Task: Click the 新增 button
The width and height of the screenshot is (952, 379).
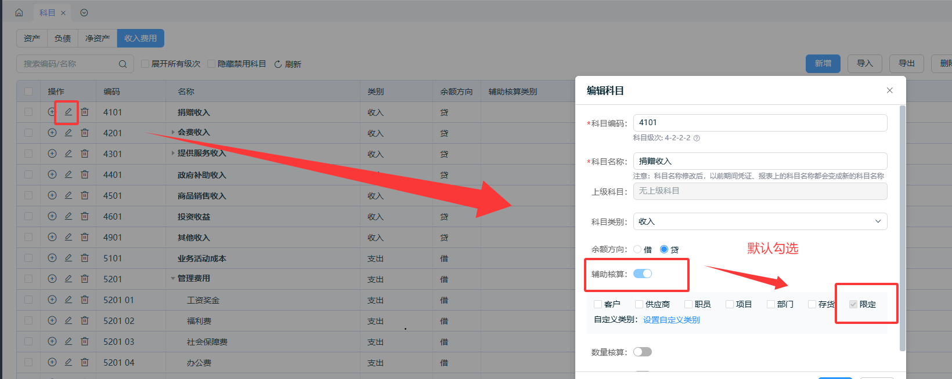Action: [823, 64]
